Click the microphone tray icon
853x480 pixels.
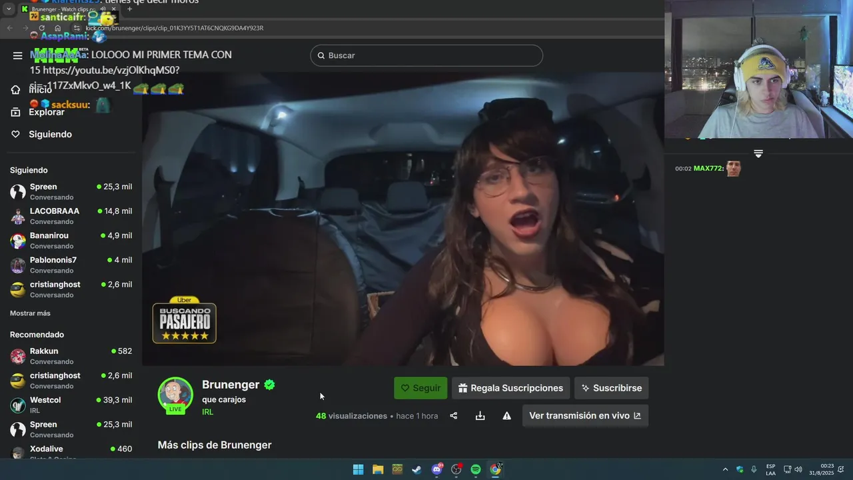754,469
